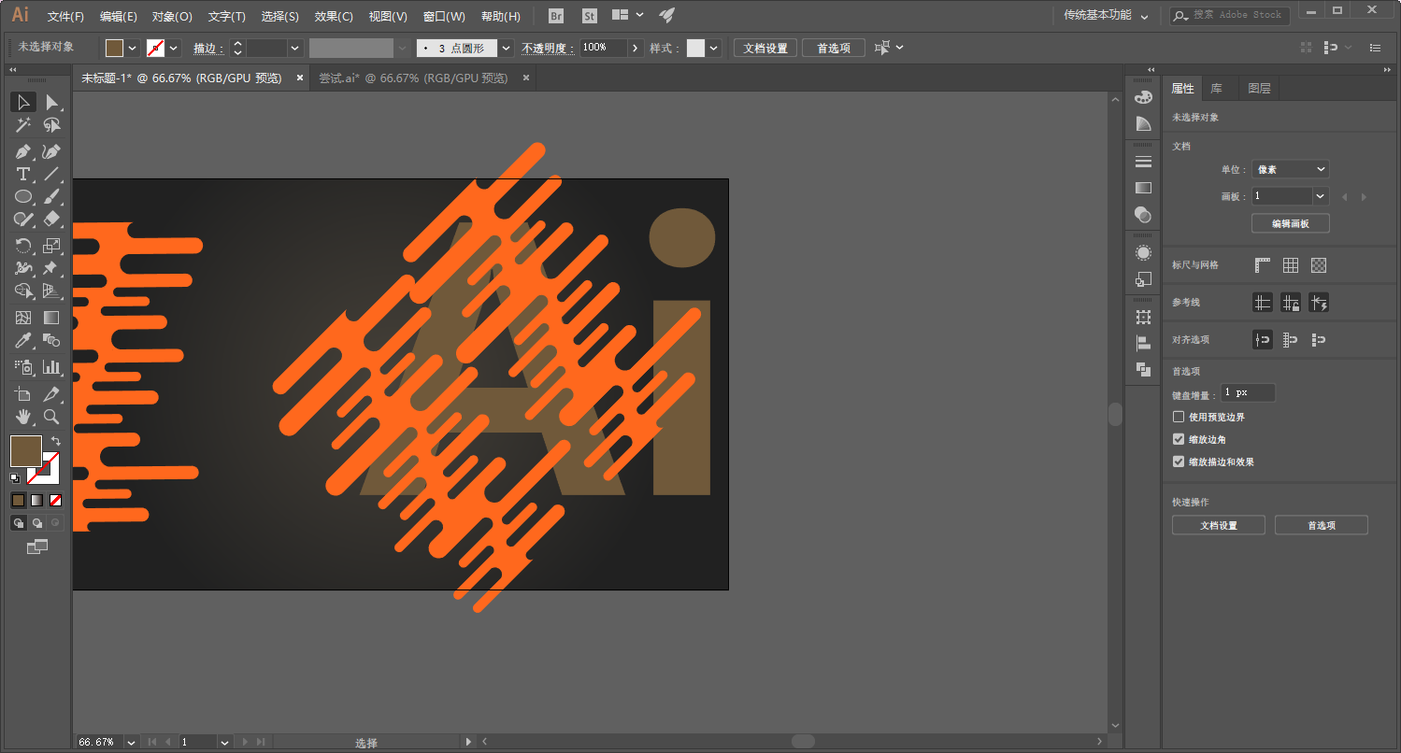
Task: Toggle lock guides button in 参考线
Action: pyautogui.click(x=1291, y=303)
